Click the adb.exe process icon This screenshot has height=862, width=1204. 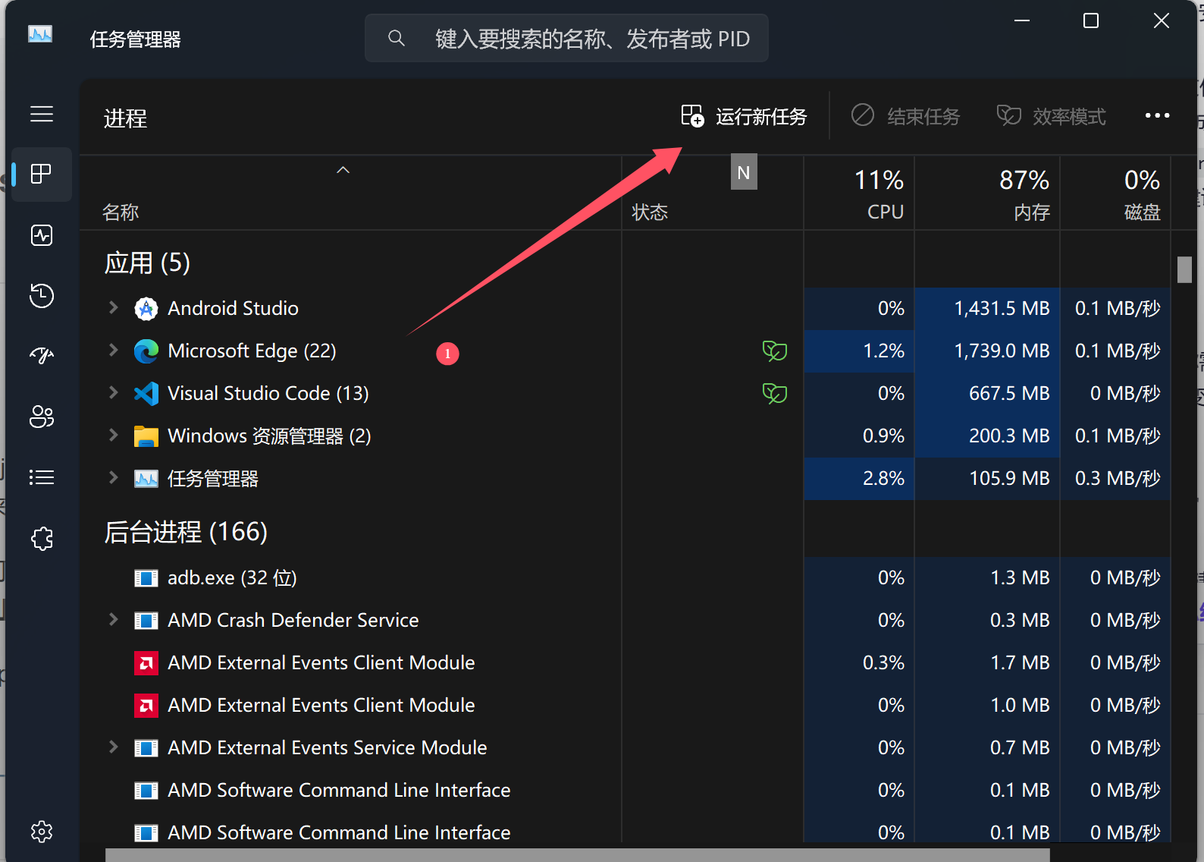(146, 578)
